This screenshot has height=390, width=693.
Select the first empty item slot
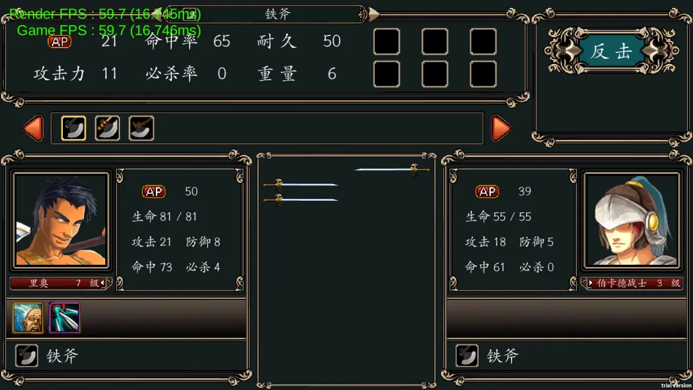point(387,42)
